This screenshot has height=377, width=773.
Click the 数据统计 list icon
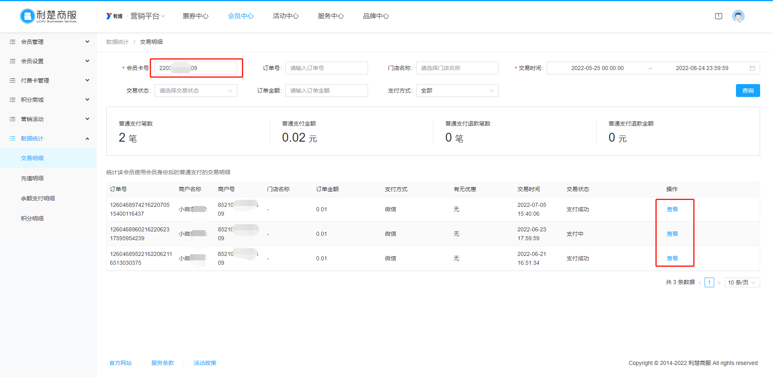pos(12,138)
